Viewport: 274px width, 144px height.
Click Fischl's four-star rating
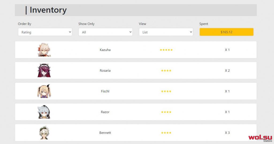[x=166, y=91]
